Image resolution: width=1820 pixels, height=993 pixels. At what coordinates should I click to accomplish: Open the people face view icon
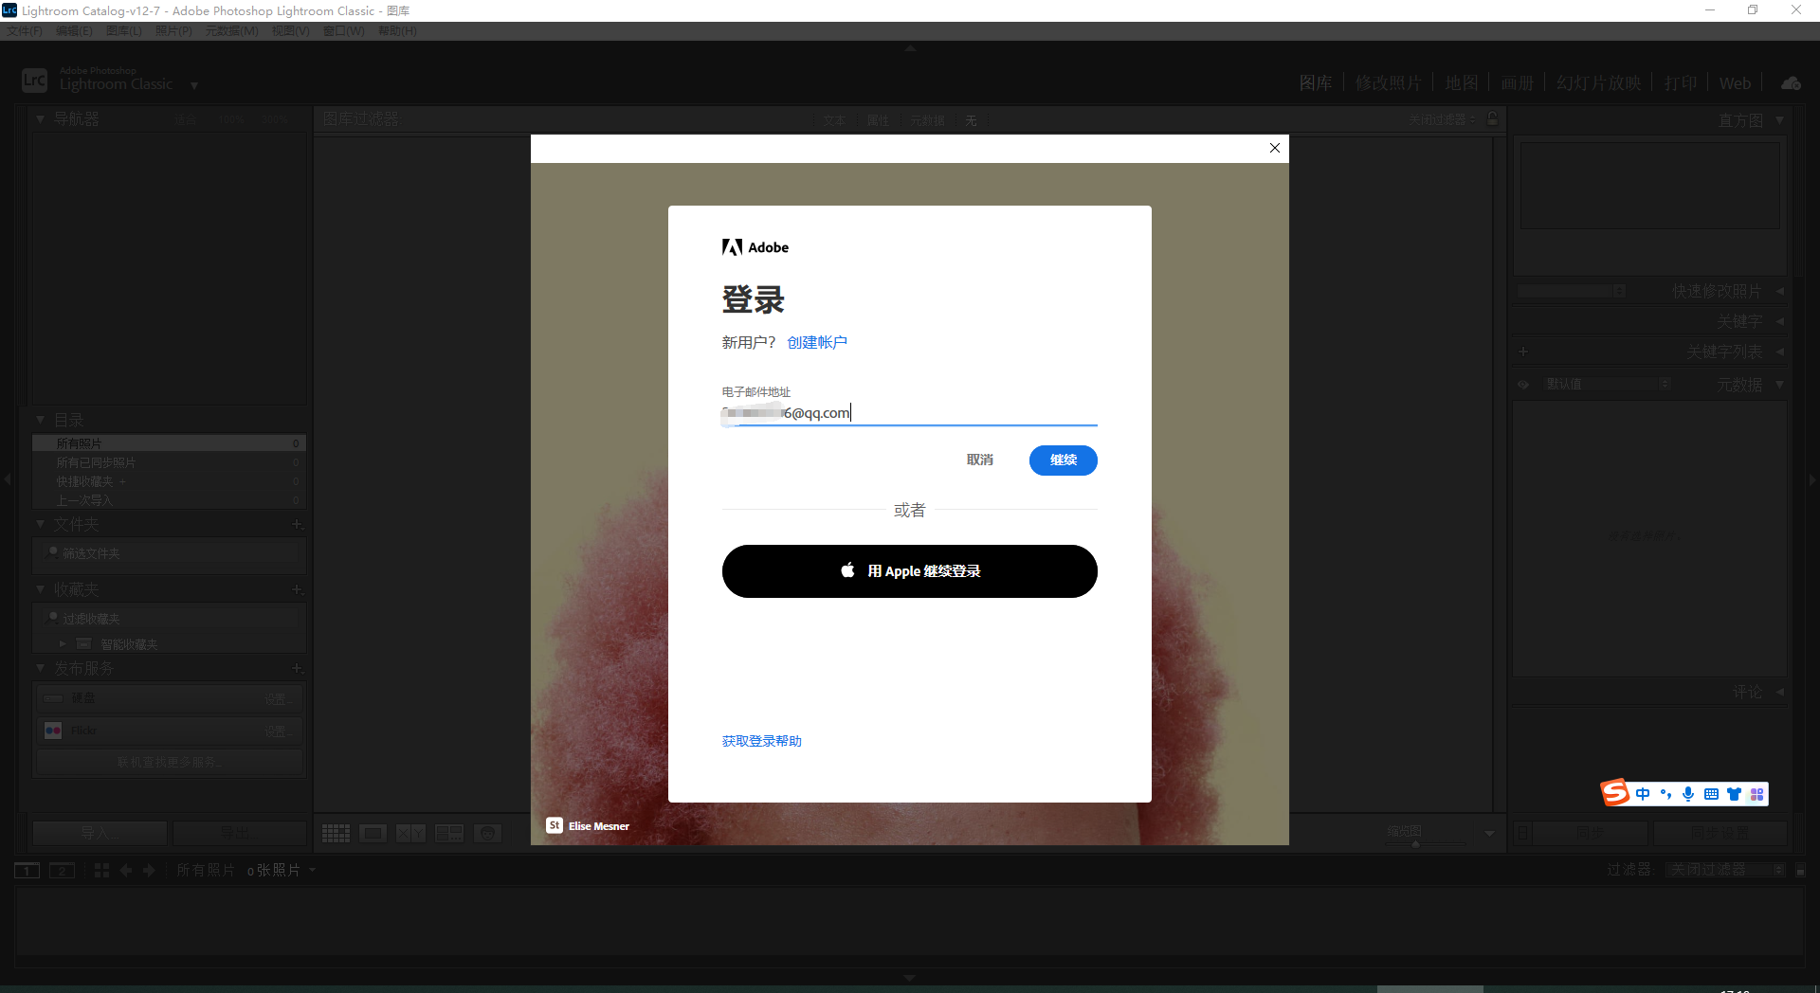tap(487, 834)
